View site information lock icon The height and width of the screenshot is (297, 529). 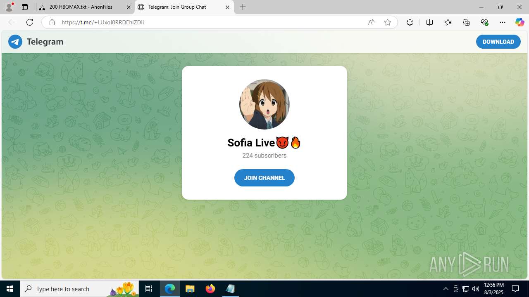pos(52,22)
